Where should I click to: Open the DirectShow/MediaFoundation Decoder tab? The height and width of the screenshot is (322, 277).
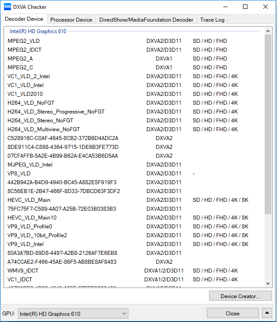pos(146,20)
